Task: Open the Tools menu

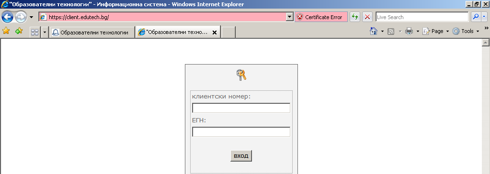Action: pyautogui.click(x=466, y=31)
